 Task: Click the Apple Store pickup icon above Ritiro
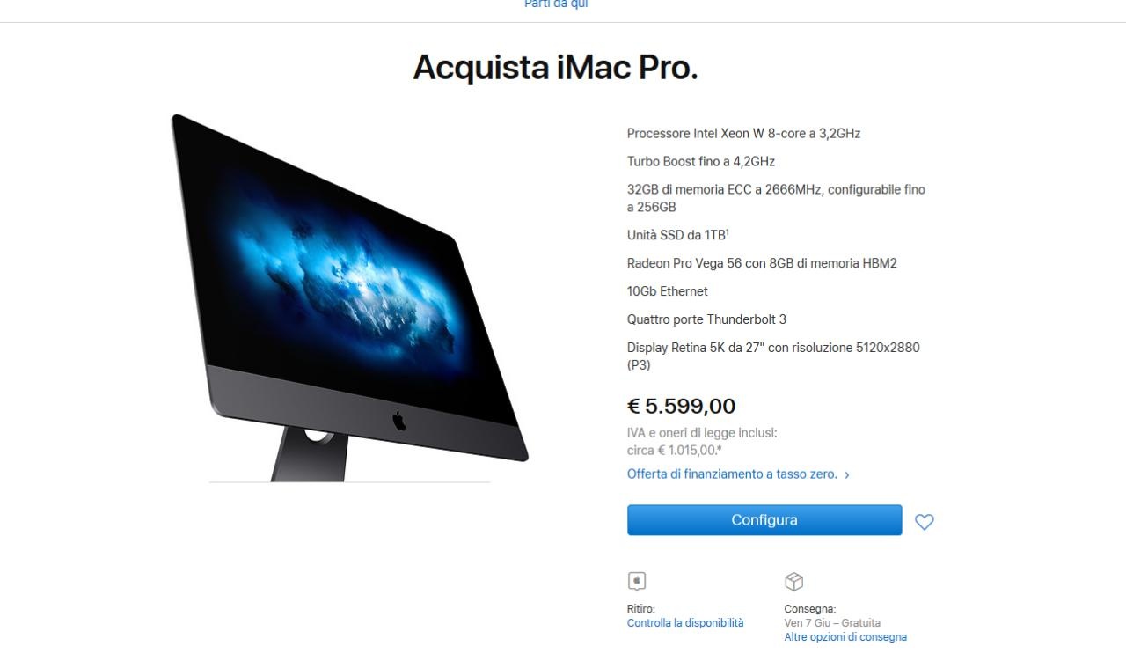pyautogui.click(x=637, y=581)
